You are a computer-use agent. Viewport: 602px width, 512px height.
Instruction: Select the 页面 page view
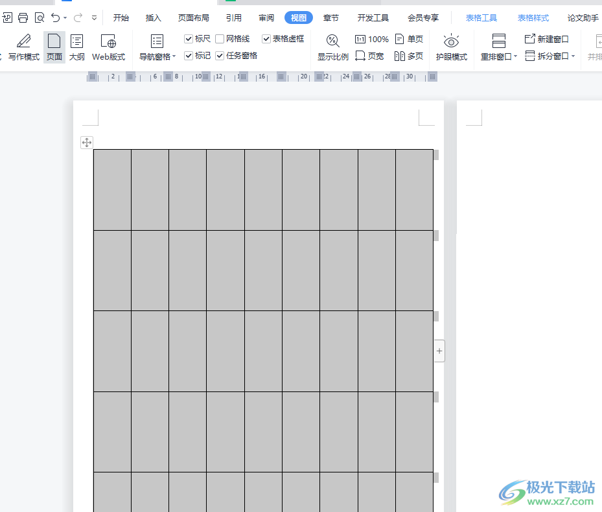point(54,47)
